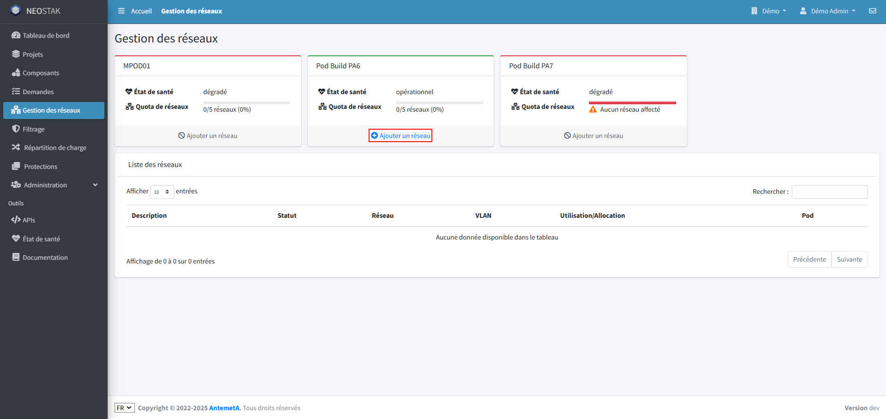This screenshot has height=419, width=886.
Task: Click the NEOSTAK logo icon
Action: 16,11
